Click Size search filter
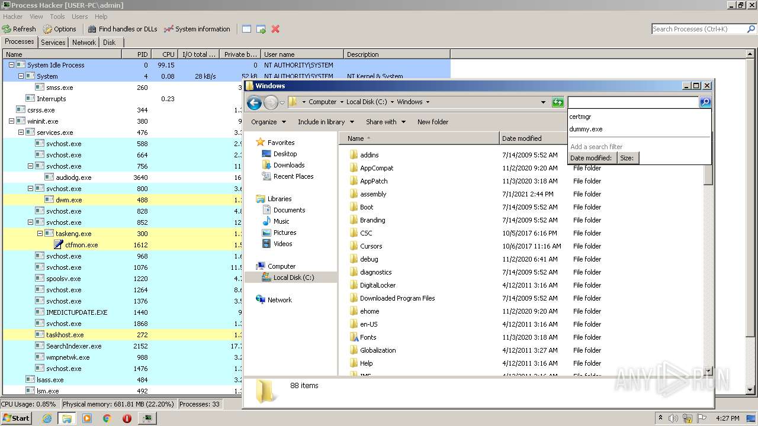The image size is (758, 426). pos(627,158)
